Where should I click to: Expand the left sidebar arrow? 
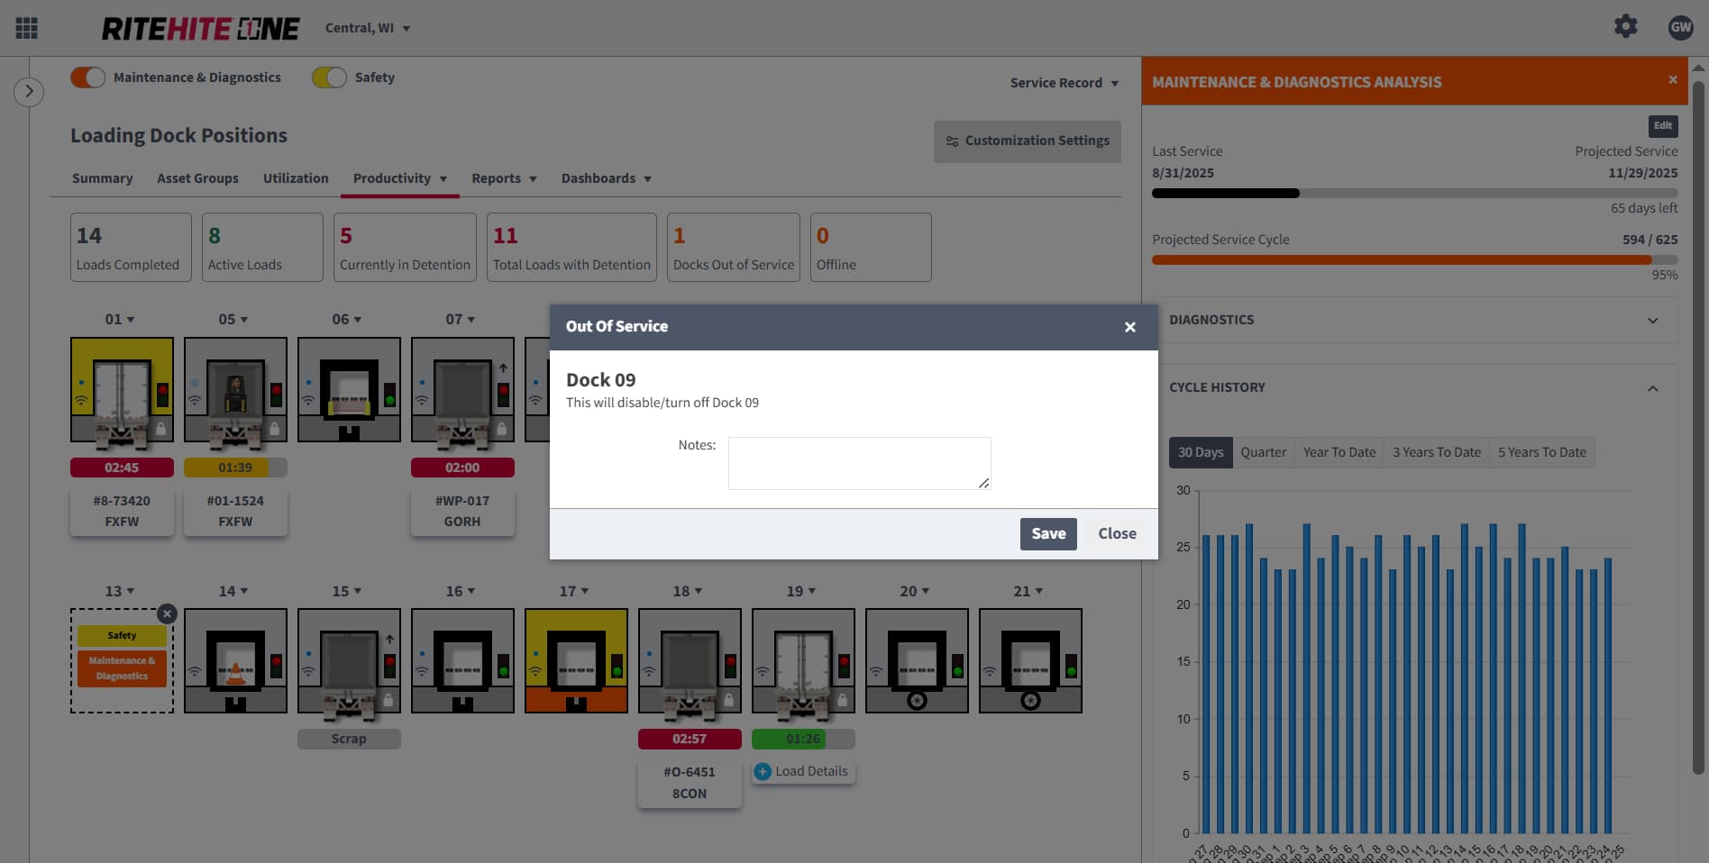[29, 91]
